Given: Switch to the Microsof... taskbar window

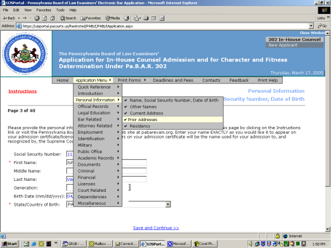Looking at the screenshot, I should [179, 244].
